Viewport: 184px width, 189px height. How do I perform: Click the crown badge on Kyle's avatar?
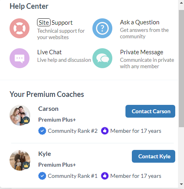click(26, 165)
